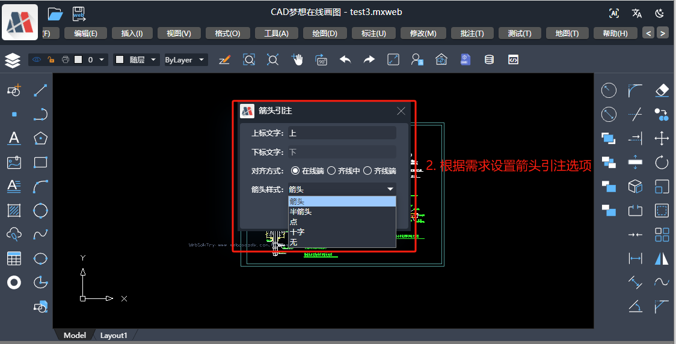The height and width of the screenshot is (344, 676).
Task: Click the 上标文字 input field
Action: 342,133
